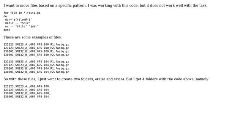Image resolution: width=243 pixels, height=137 pixels.
Task: Click the 'for file in *.fastq.gz' line
Action: (x=22, y=13)
